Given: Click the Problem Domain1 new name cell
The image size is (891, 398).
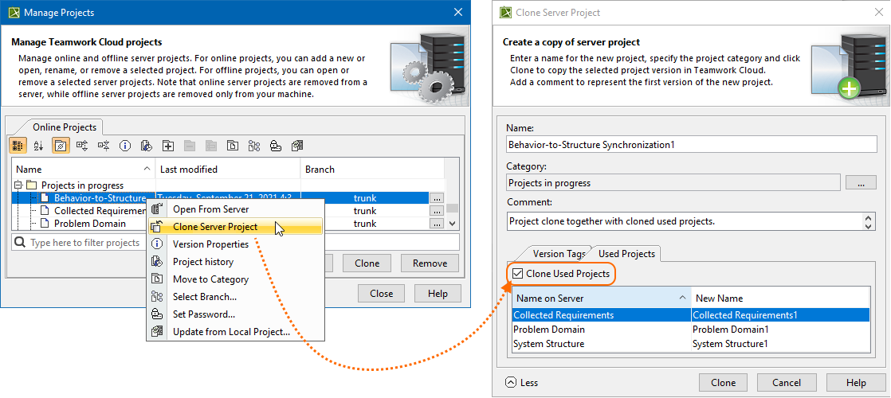Looking at the screenshot, I should (x=780, y=330).
